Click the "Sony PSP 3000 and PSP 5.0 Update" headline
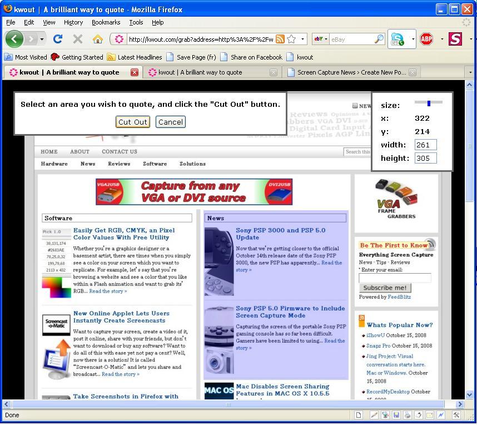The width and height of the screenshot is (477, 425). pos(281,234)
